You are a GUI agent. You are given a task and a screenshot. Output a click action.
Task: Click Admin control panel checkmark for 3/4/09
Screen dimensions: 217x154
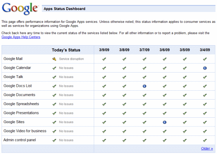pyautogui.click(x=205, y=140)
